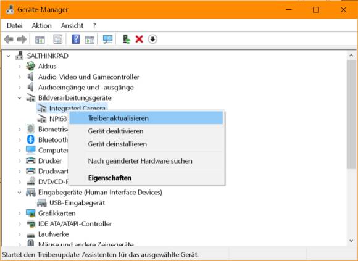Click the properties sheet toolbar icon
The image size is (358, 261).
(x=58, y=39)
